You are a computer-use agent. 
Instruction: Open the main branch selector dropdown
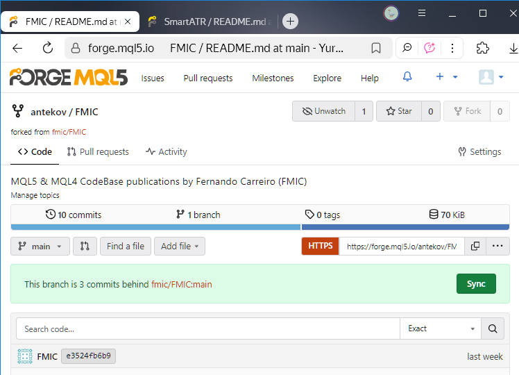(x=40, y=246)
